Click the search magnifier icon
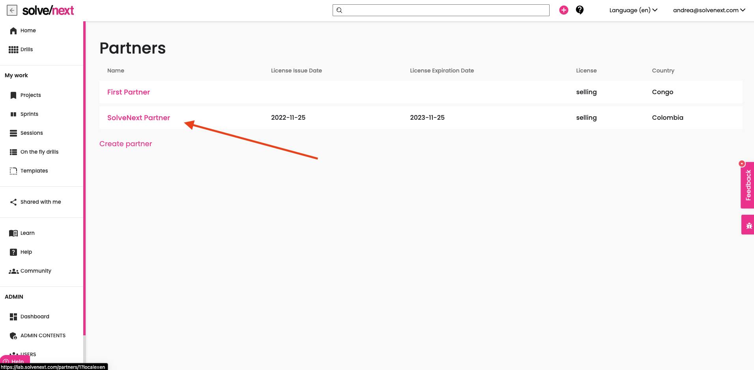 [339, 10]
